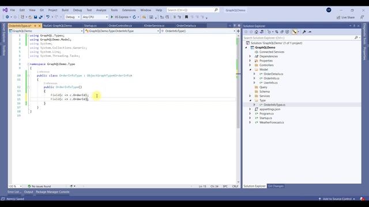This screenshot has height=207, width=369.
Task: Close the OrderInfoType.cs tab
Action: [x=40, y=25]
